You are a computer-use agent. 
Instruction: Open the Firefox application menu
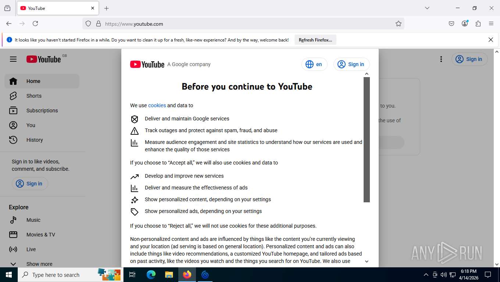tap(491, 23)
